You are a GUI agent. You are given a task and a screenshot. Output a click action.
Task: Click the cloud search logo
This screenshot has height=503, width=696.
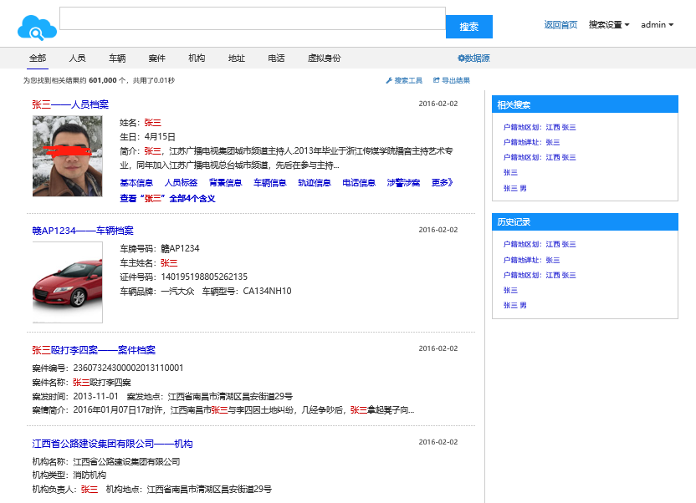click(x=37, y=28)
